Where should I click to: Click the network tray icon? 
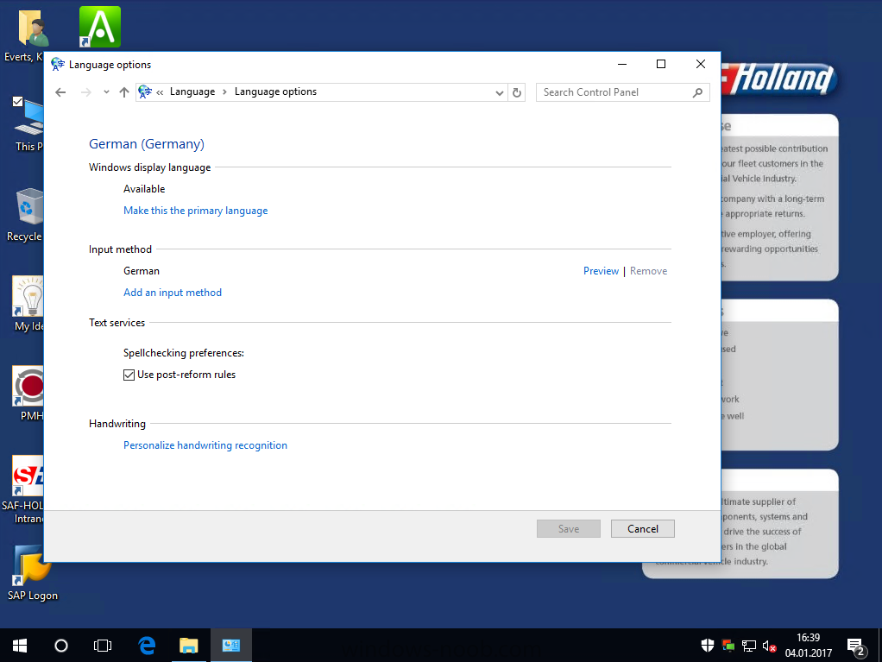point(749,646)
